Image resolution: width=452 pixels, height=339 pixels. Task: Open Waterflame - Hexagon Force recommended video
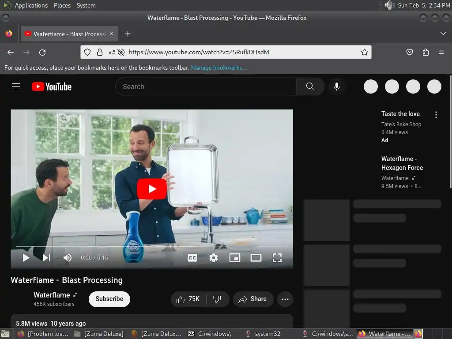click(402, 163)
